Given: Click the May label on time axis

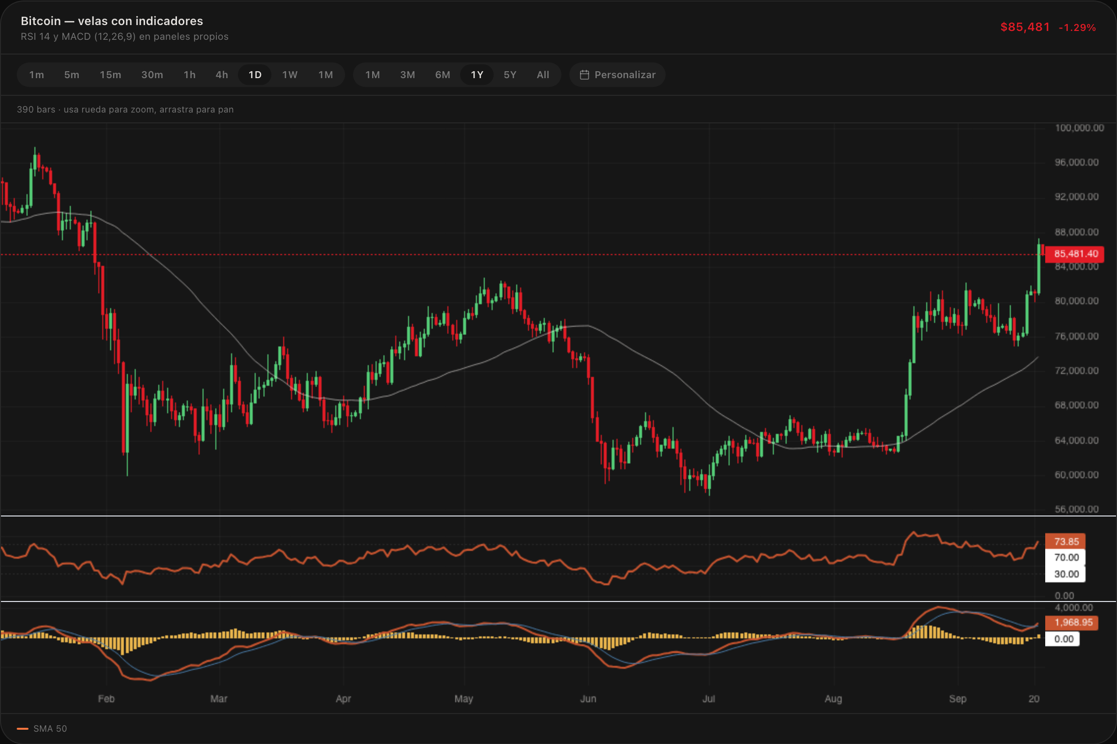Looking at the screenshot, I should click(464, 699).
